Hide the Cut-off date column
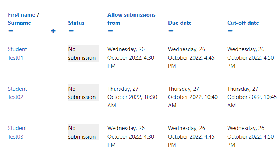This screenshot has width=277, height=156. (230, 31)
